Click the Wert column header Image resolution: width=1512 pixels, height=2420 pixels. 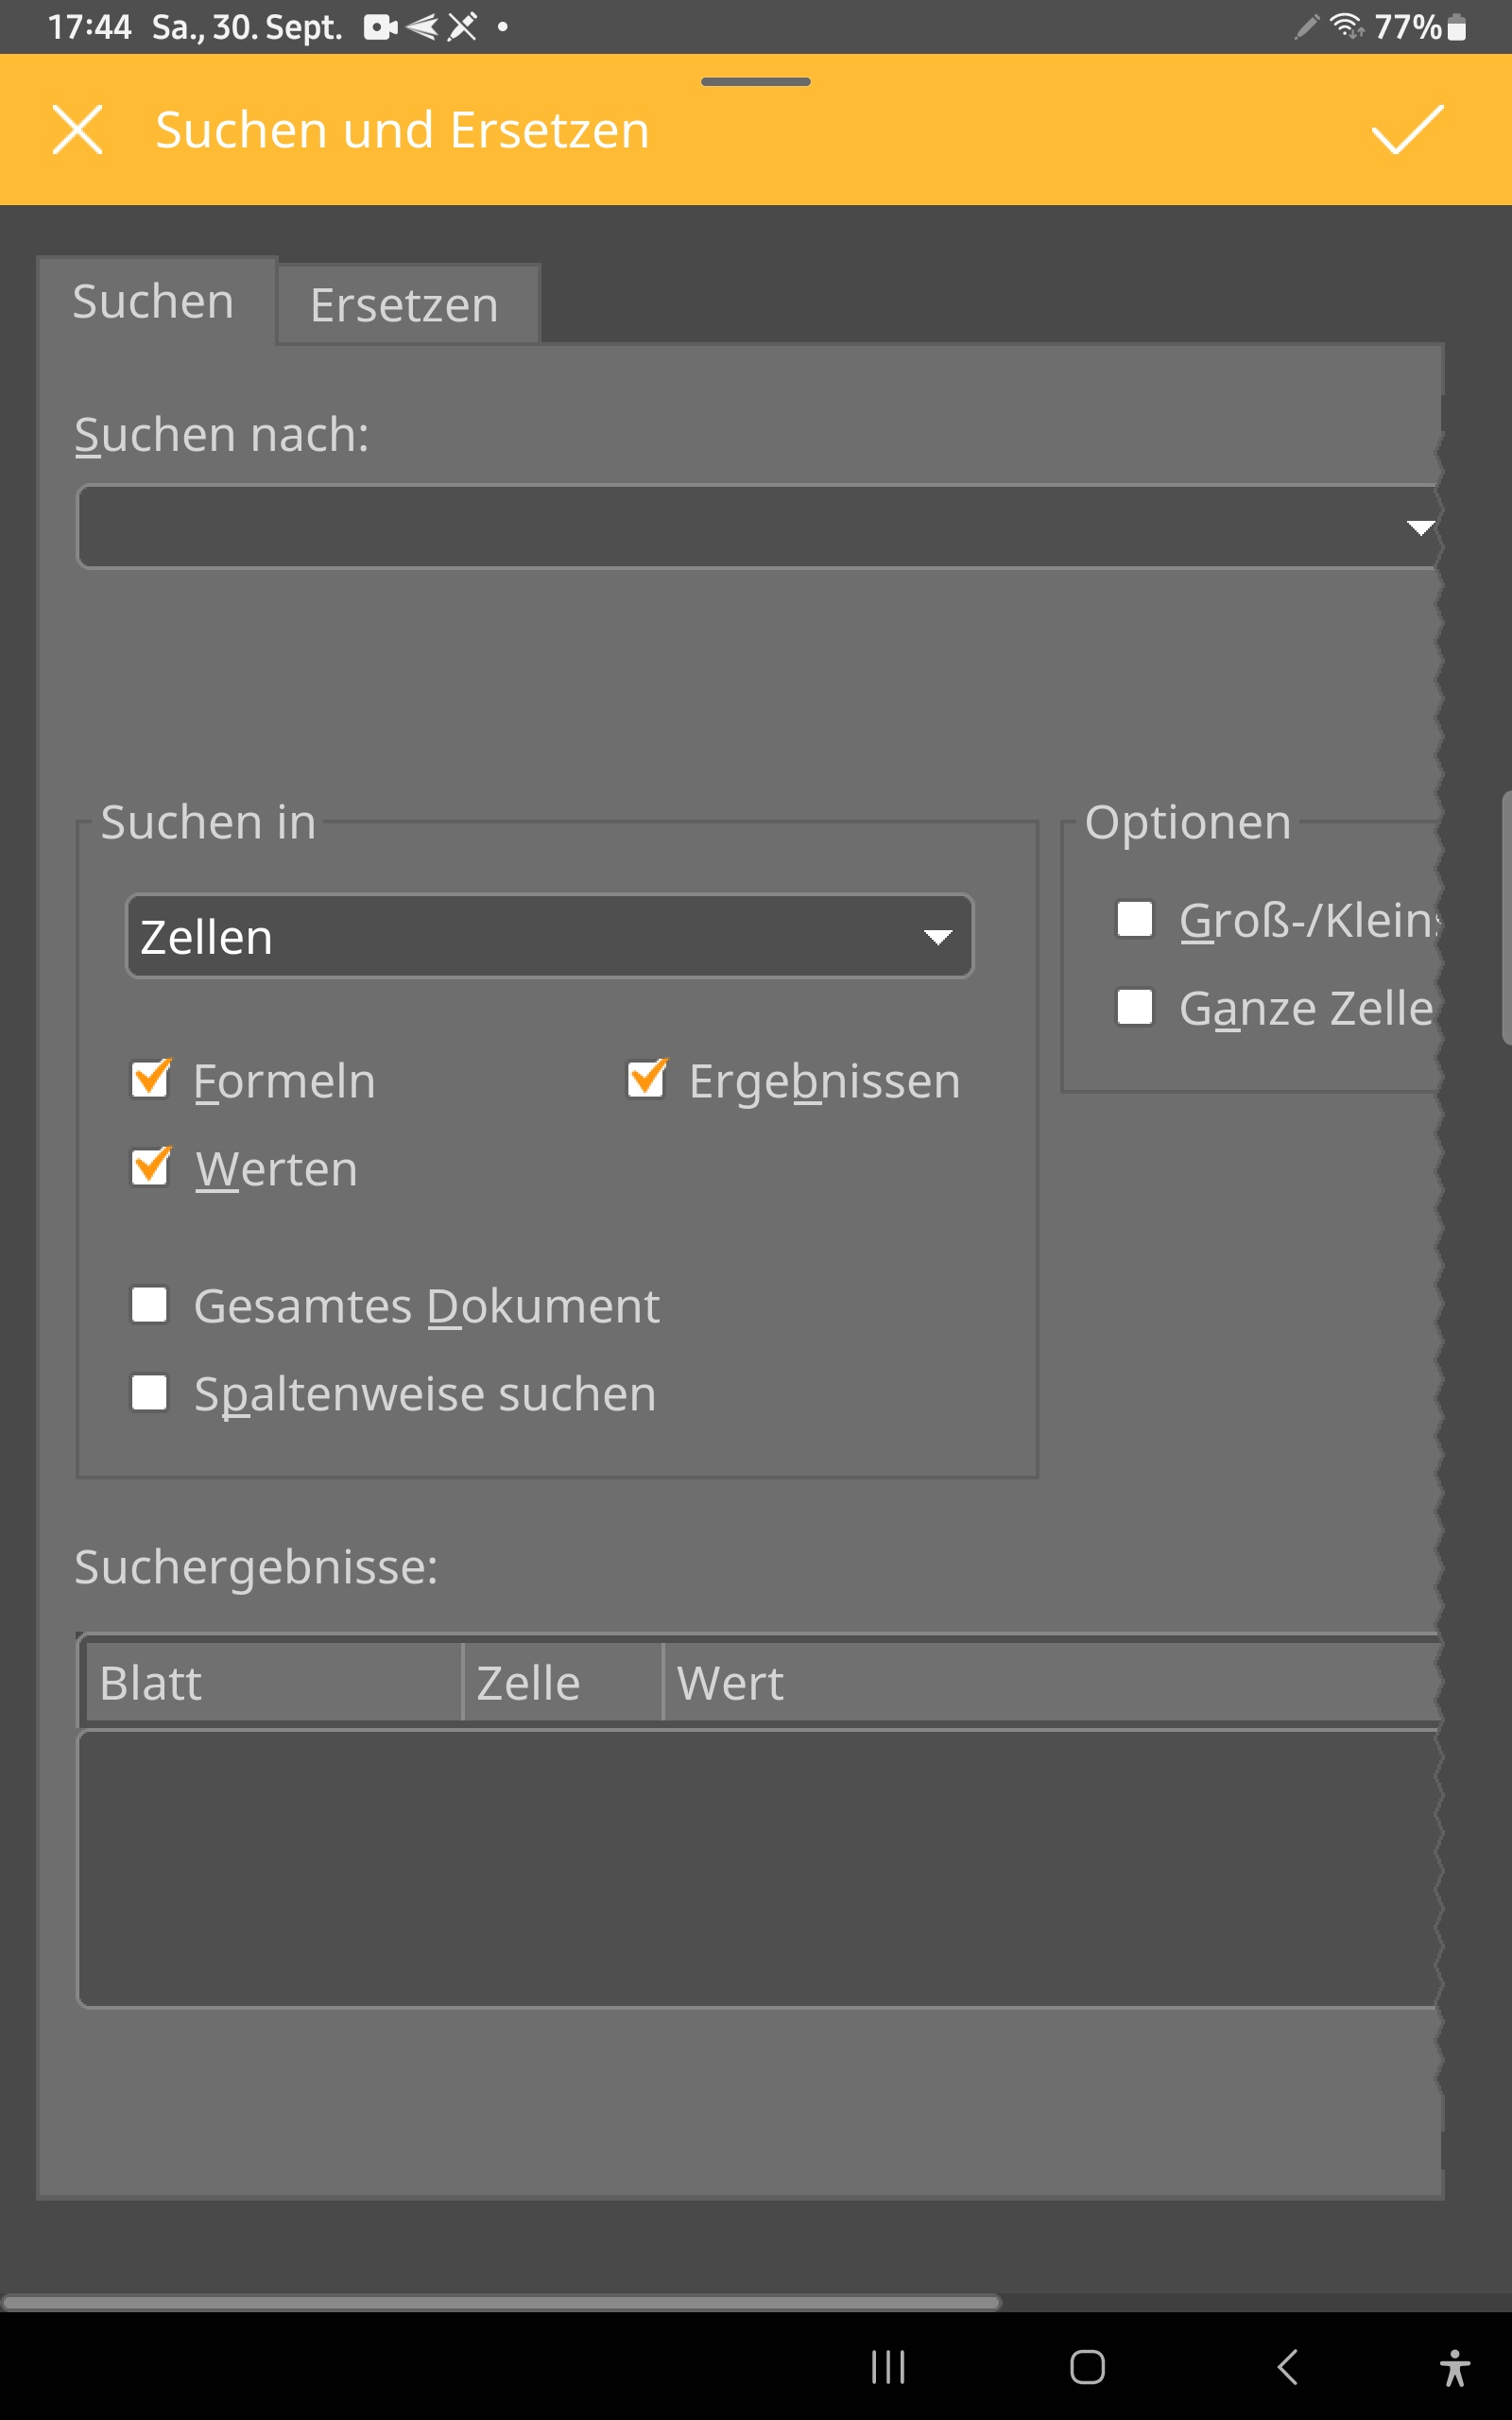pyautogui.click(x=1050, y=1683)
